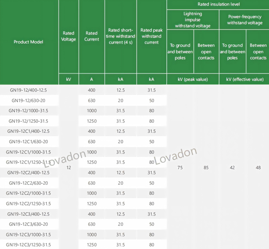Select model "GN19-12C2/1250-31.5"
The image size is (269, 249).
coord(28,204)
